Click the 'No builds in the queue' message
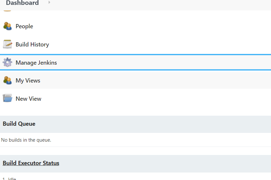This screenshot has width=271, height=180. [26, 140]
